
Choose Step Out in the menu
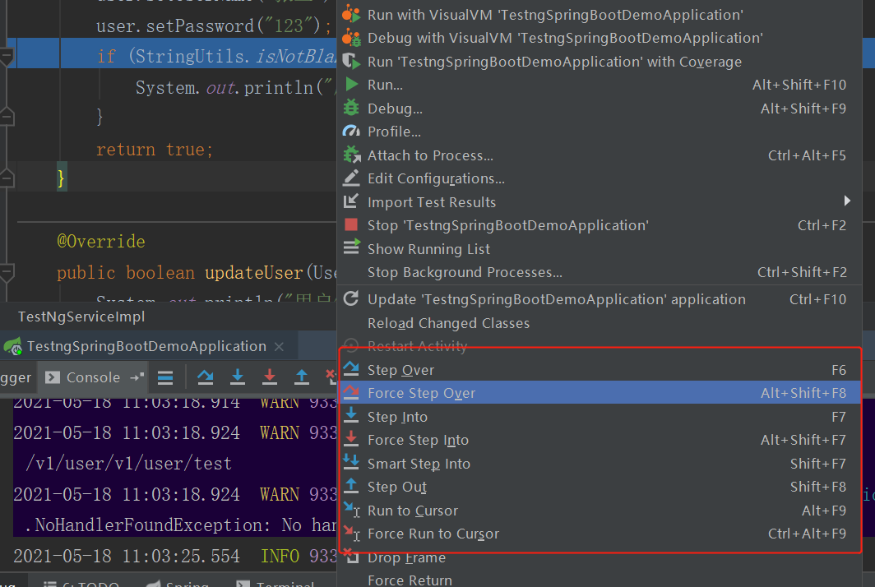click(x=600, y=488)
